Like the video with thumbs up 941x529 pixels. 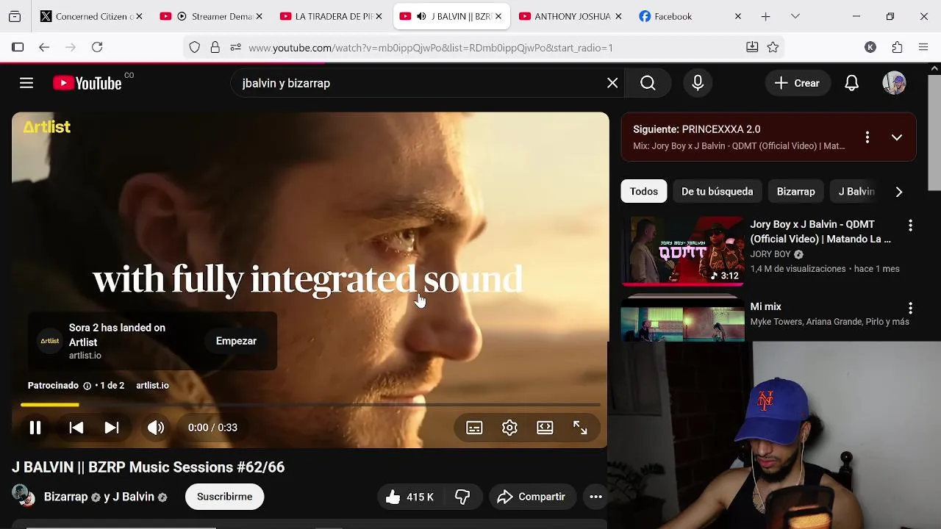tap(409, 497)
